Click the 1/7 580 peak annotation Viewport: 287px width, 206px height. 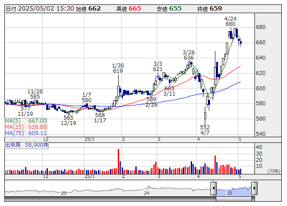(x=87, y=97)
